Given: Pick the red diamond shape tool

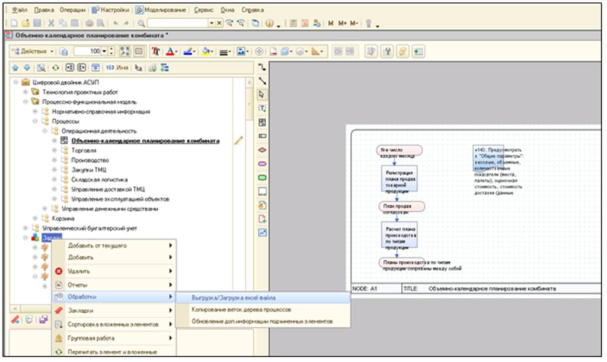Looking at the screenshot, I should pyautogui.click(x=263, y=150).
